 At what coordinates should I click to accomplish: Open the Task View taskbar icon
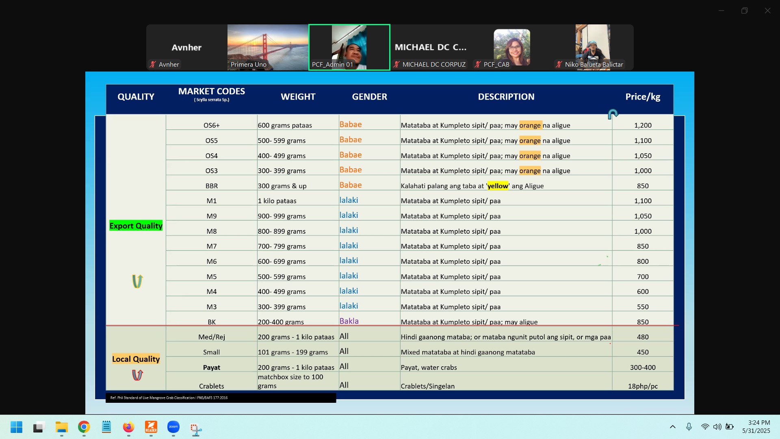pos(39,427)
